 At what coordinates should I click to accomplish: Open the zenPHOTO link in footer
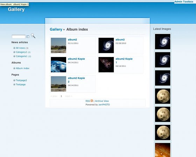click(104, 105)
